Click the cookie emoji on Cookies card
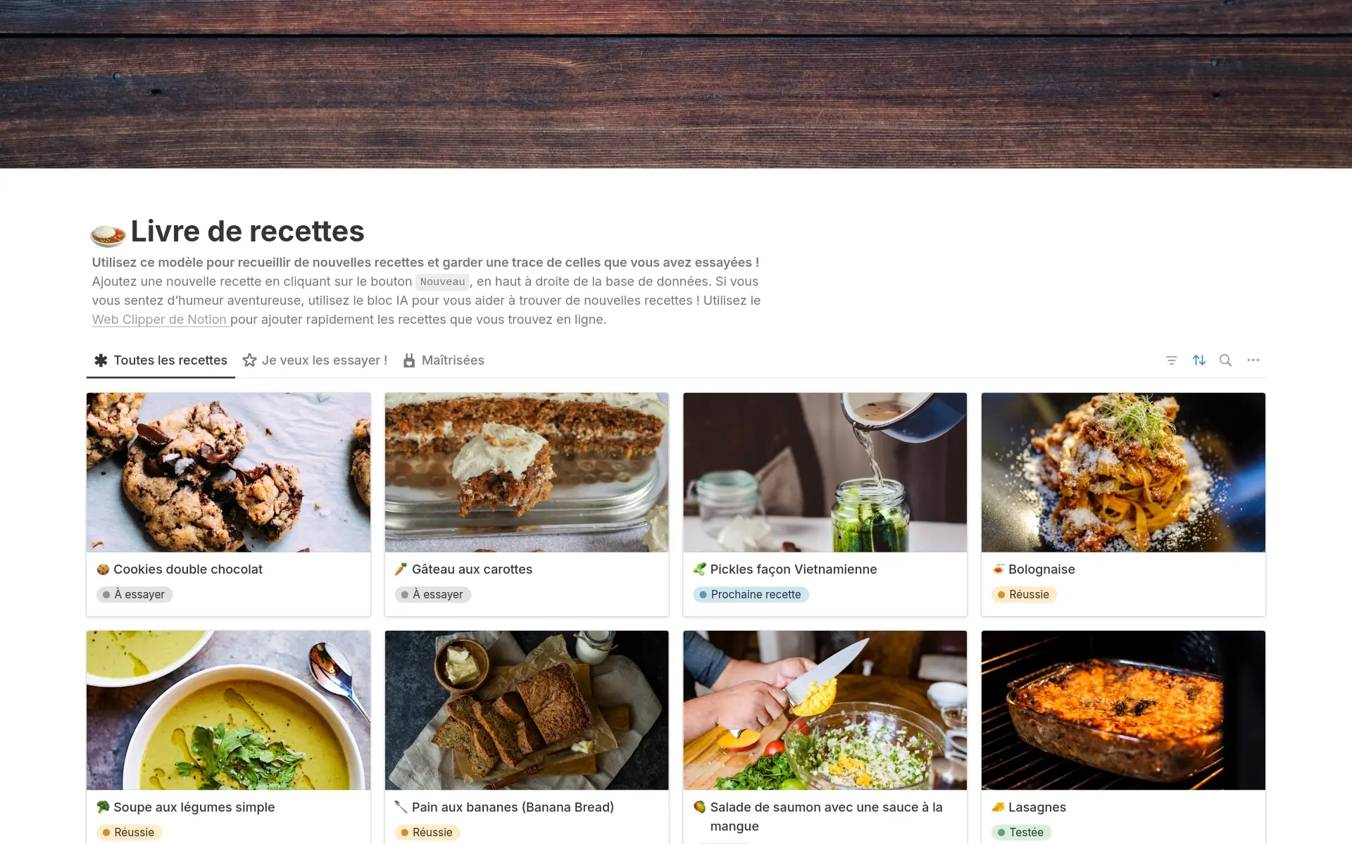Screen dimensions: 1352x844 (103, 569)
